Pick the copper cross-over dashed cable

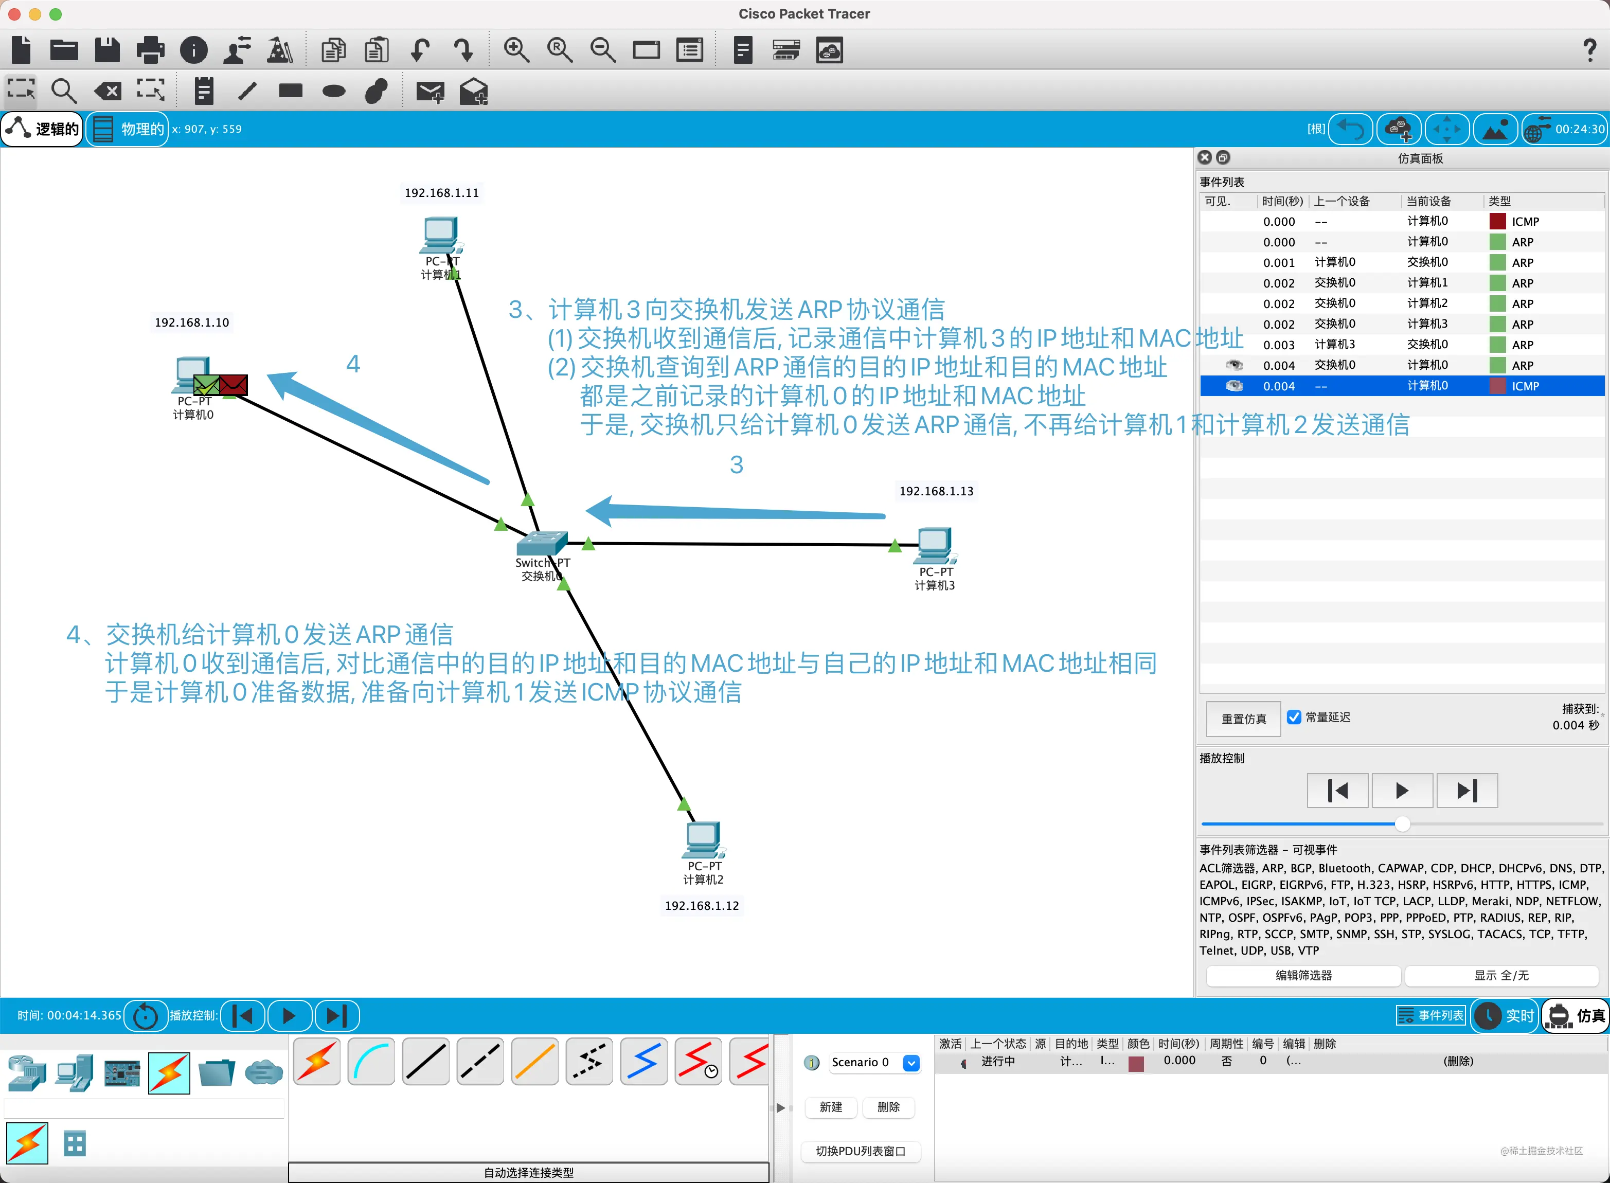[x=480, y=1061]
